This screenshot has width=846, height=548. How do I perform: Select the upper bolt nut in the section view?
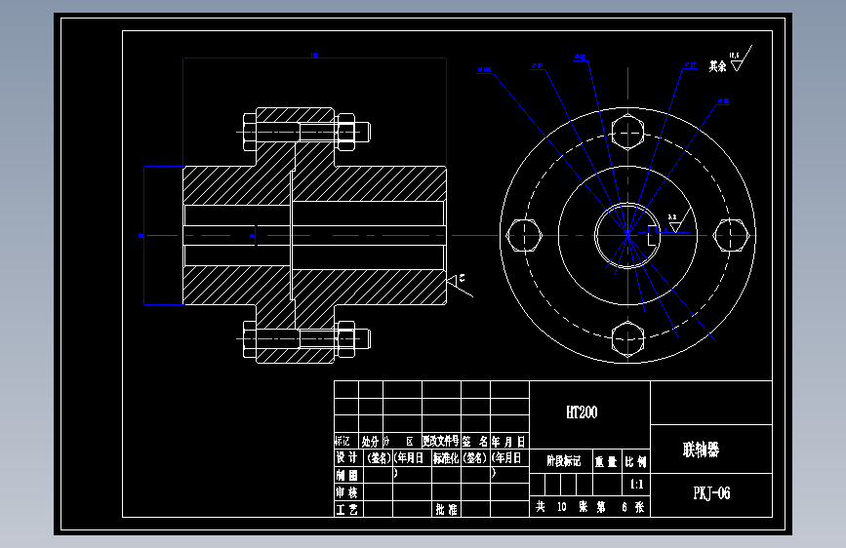point(345,132)
